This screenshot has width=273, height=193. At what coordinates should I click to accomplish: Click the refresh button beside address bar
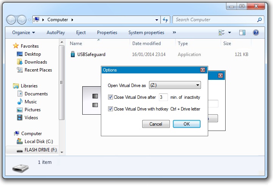coord(165,20)
